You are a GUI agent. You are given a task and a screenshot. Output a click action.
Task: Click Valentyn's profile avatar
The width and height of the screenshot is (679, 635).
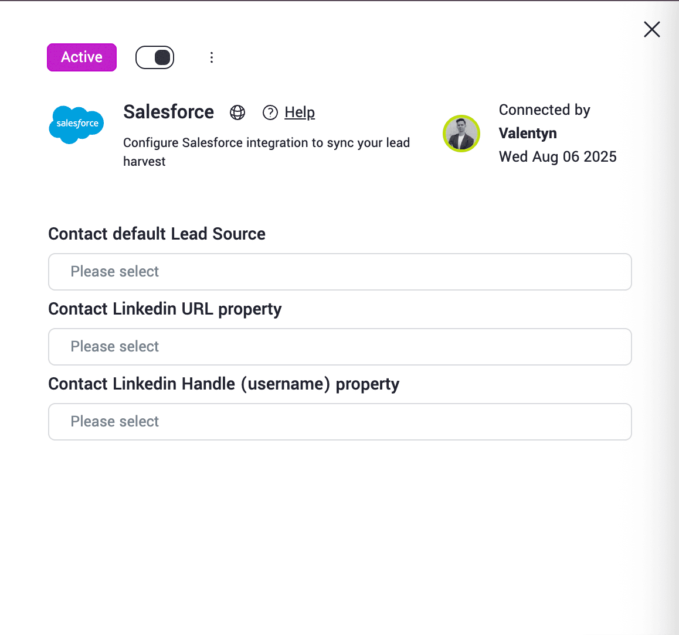tap(461, 134)
